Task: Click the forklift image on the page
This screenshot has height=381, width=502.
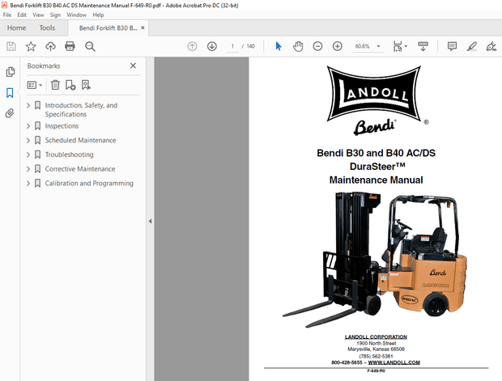Action: [374, 259]
